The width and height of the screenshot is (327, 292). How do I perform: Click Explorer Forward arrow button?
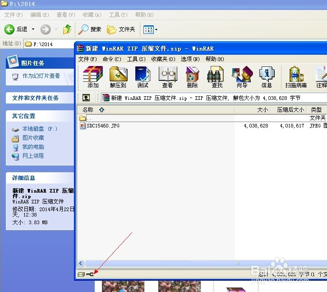coord(46,29)
